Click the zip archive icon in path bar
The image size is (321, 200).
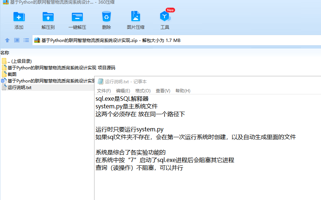coord(37,40)
